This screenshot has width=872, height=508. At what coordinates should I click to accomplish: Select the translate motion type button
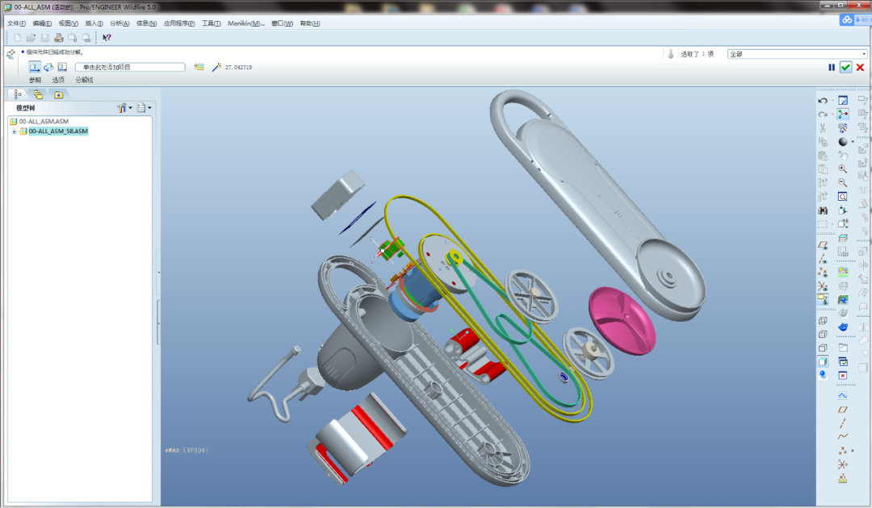35,67
